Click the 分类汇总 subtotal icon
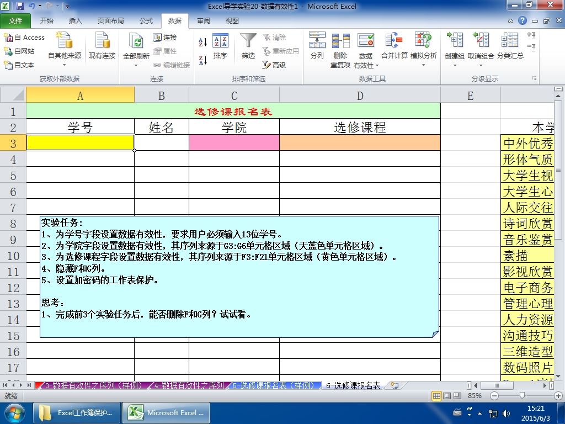The width and height of the screenshot is (565, 424). (x=510, y=40)
